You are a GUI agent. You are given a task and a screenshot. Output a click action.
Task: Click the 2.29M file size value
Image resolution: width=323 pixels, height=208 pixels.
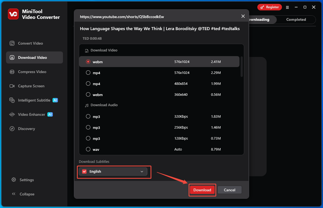click(x=216, y=73)
